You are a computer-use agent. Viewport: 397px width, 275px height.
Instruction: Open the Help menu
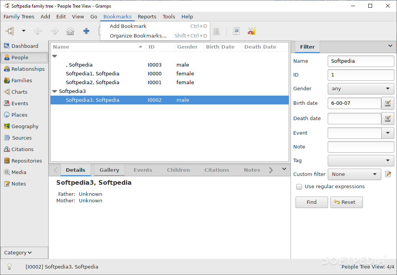coord(187,17)
